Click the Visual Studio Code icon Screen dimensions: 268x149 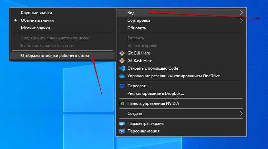122,68
